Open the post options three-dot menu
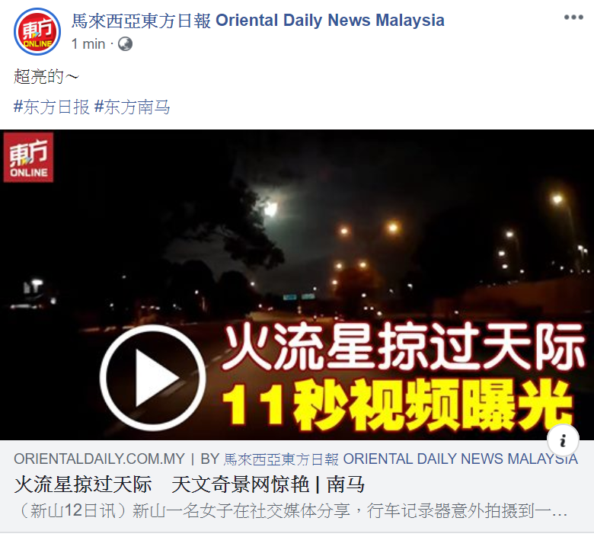 tap(573, 17)
